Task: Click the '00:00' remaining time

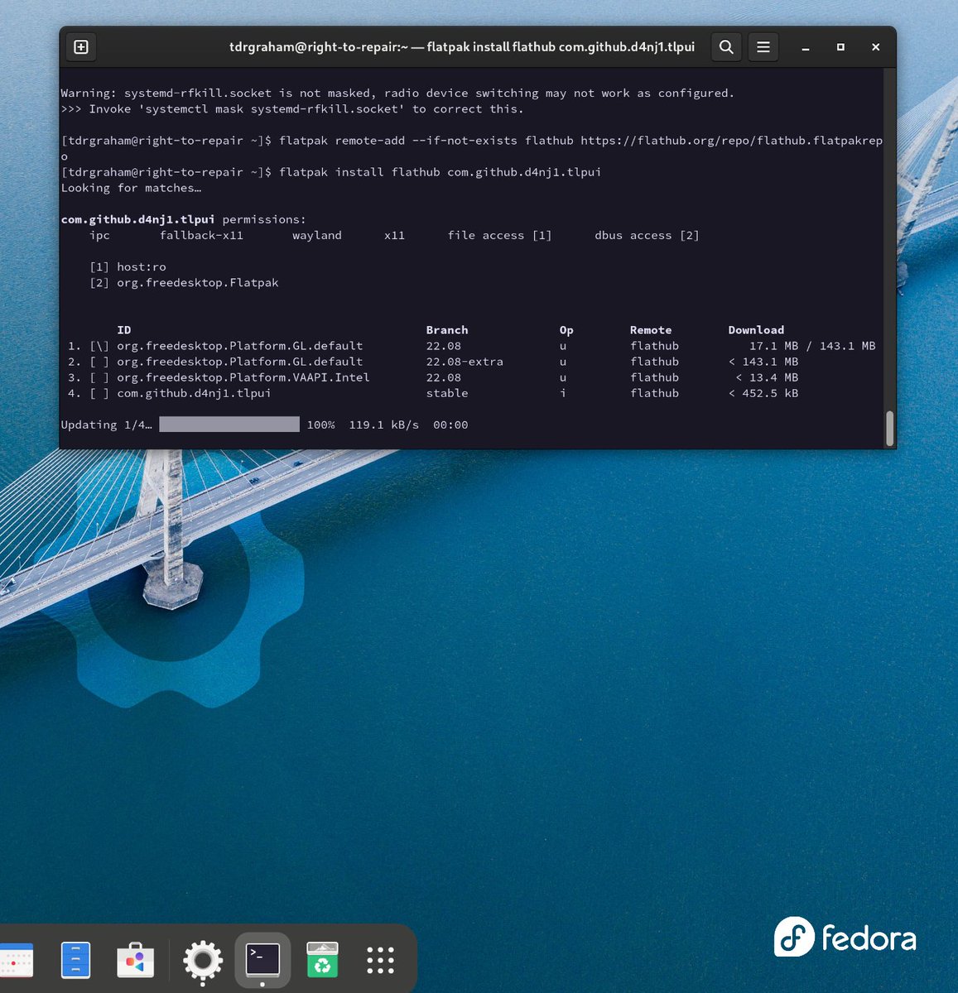Action: (x=450, y=425)
